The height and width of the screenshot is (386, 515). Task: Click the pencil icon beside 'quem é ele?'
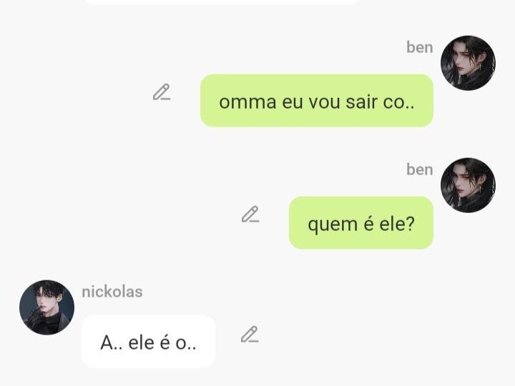tap(250, 214)
